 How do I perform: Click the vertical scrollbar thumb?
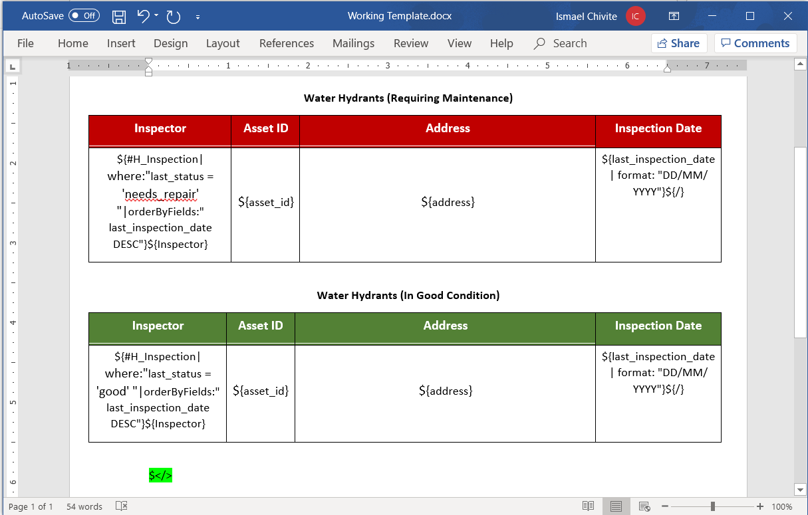tap(800, 243)
